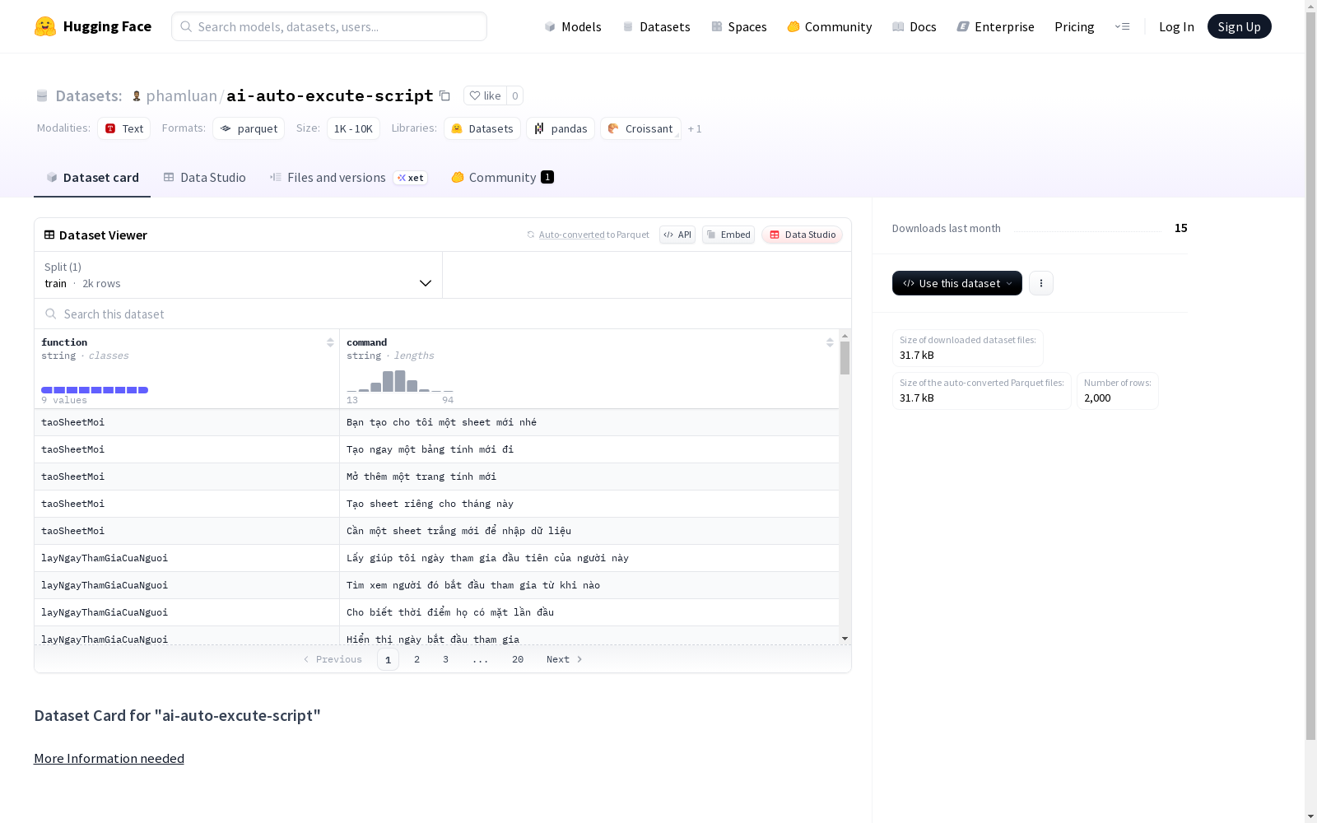The width and height of the screenshot is (1317, 823).
Task: Click Next page button
Action: tap(565, 659)
